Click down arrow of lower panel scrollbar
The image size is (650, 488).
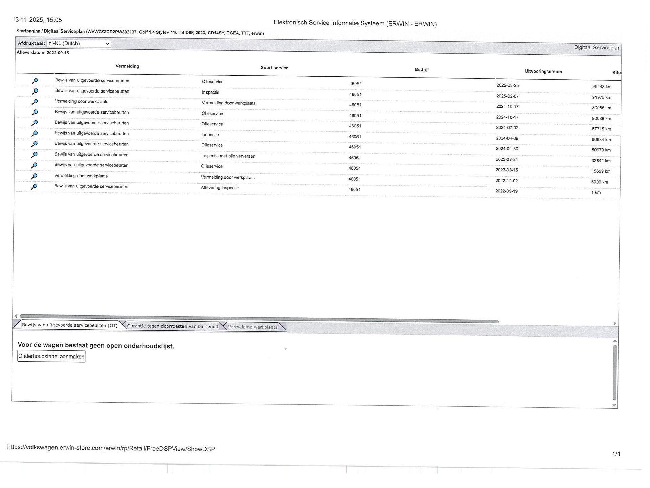tap(614, 405)
